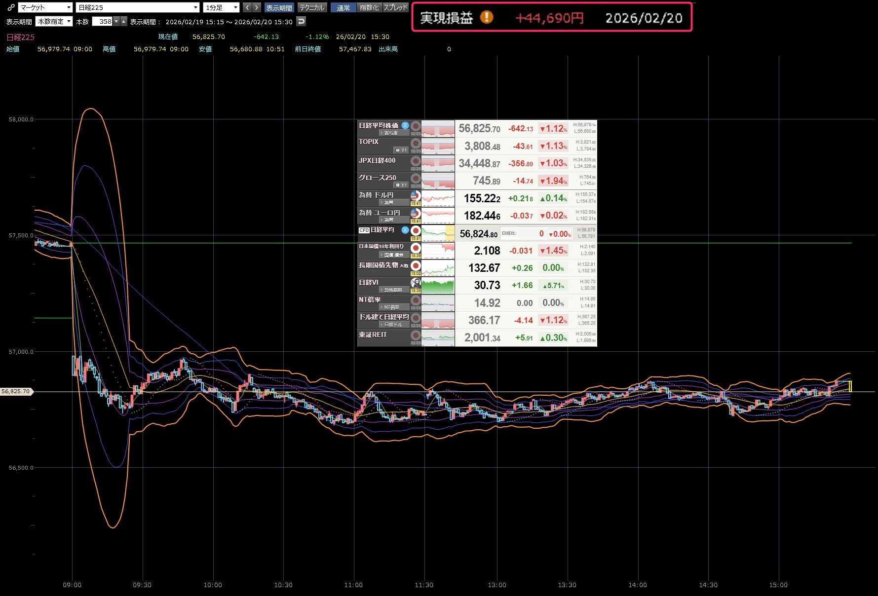Open the 日経225 symbol dropdown

pos(138,7)
